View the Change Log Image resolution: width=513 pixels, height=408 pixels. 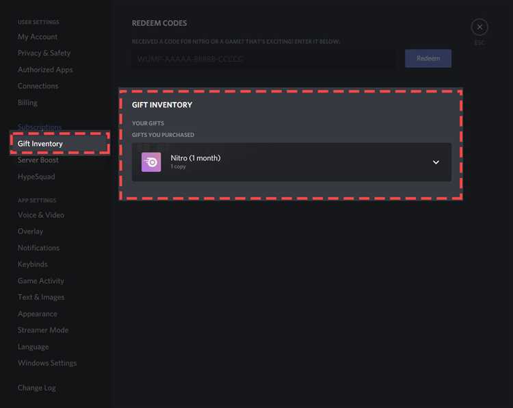coord(37,387)
